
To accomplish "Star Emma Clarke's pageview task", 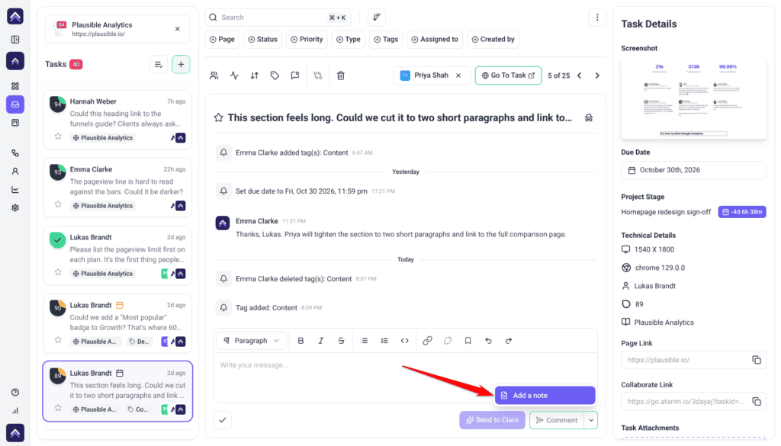I will 58,204.
